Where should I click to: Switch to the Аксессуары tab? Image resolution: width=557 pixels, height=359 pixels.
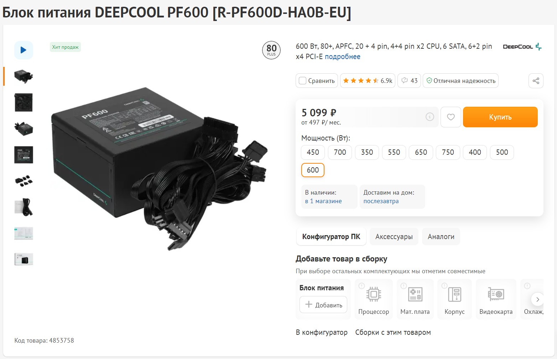[394, 237]
